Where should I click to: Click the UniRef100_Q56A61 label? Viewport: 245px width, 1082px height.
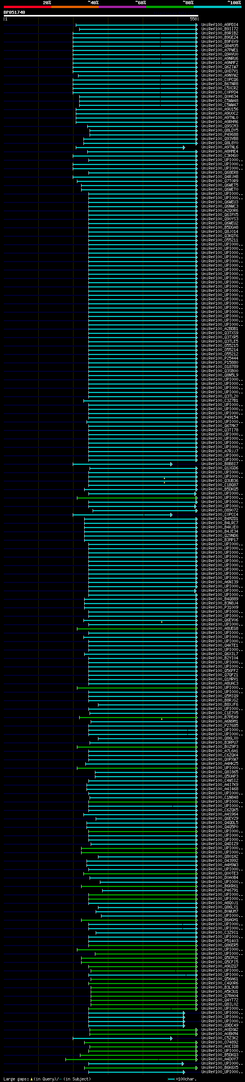pyautogui.click(x=219, y=979)
